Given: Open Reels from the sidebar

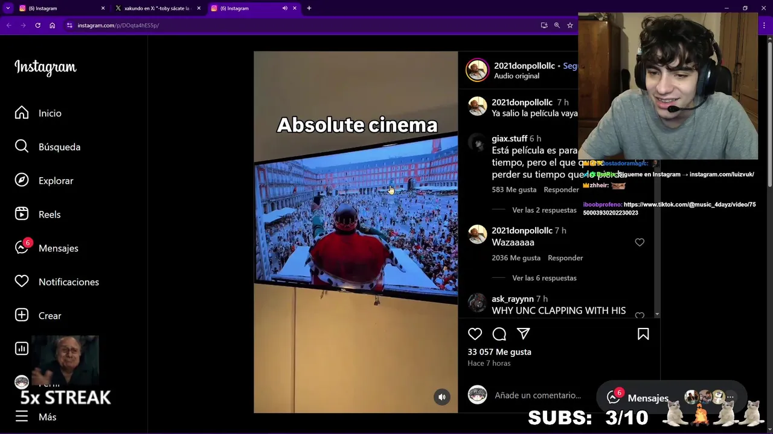Looking at the screenshot, I should click(x=37, y=215).
